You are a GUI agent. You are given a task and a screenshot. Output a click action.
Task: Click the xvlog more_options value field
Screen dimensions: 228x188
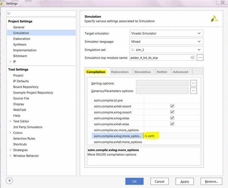pos(172,136)
